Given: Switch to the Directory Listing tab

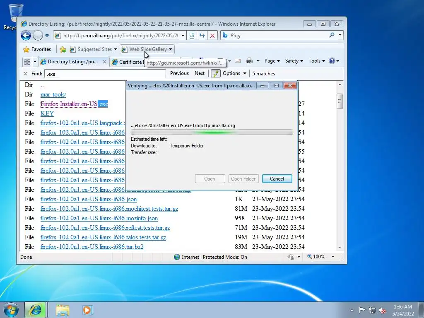Looking at the screenshot, I should pyautogui.click(x=70, y=62).
